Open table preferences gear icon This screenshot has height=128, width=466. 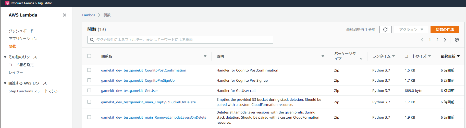[x=457, y=40]
